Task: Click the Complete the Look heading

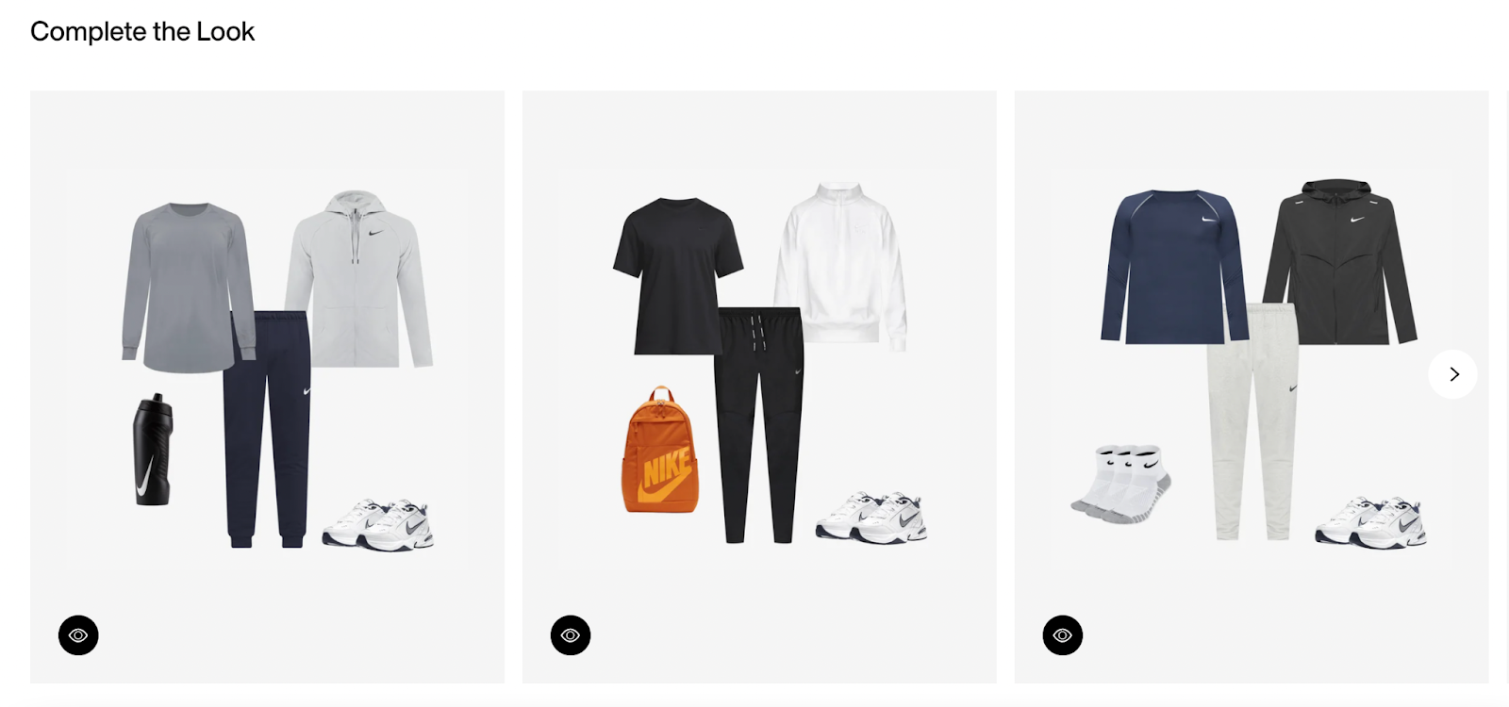Action: point(142,31)
